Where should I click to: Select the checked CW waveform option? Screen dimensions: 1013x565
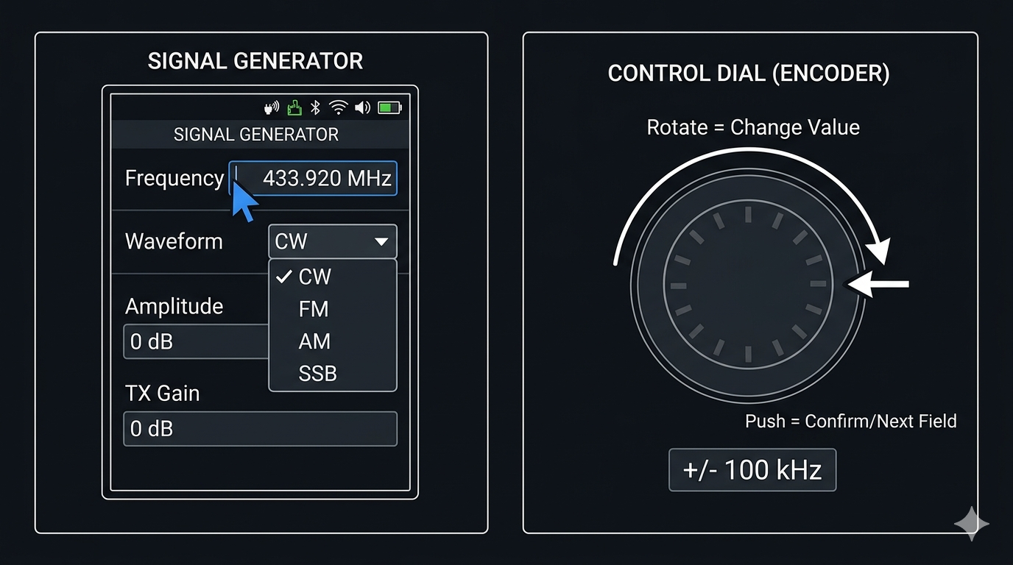(333, 277)
